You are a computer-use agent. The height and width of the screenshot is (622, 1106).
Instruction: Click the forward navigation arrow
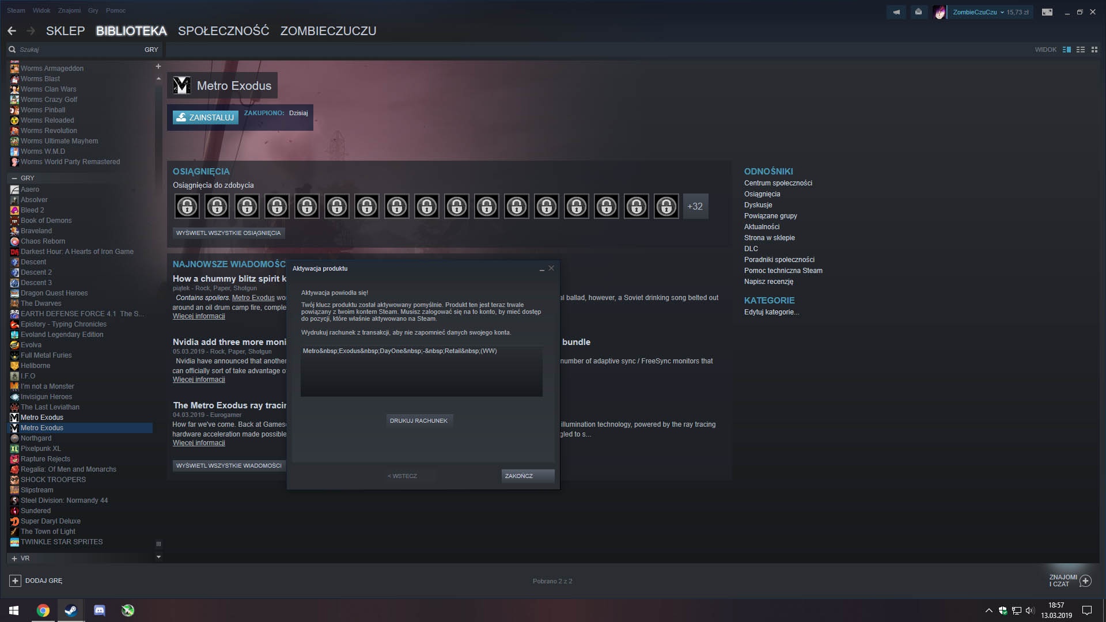31,31
